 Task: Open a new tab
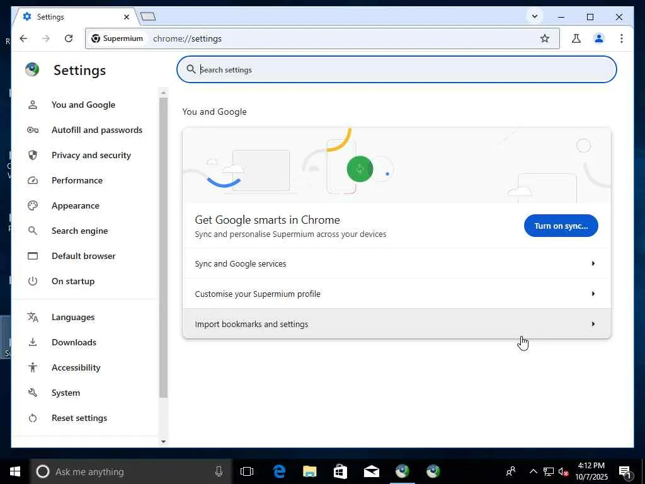pyautogui.click(x=147, y=16)
